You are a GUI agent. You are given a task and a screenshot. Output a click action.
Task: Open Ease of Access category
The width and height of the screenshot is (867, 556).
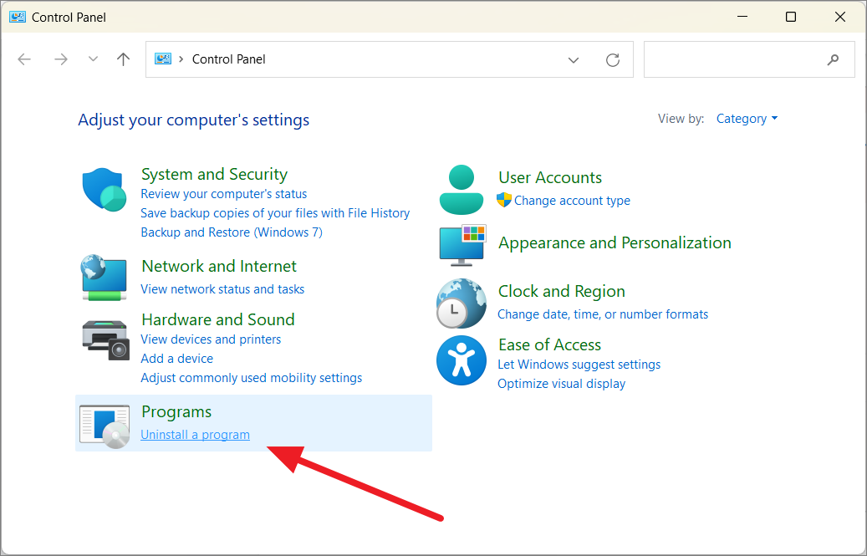(x=549, y=344)
